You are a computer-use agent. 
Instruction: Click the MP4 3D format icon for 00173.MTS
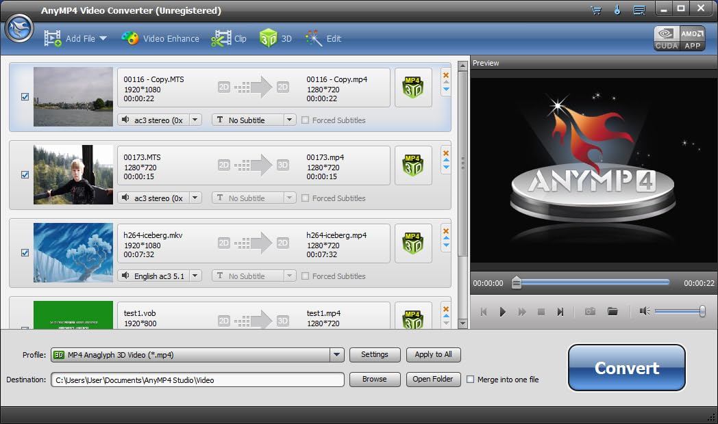412,165
